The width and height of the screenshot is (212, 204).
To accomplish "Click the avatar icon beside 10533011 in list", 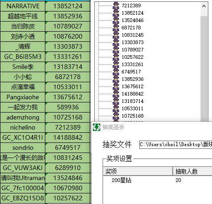I will pos(116,108).
